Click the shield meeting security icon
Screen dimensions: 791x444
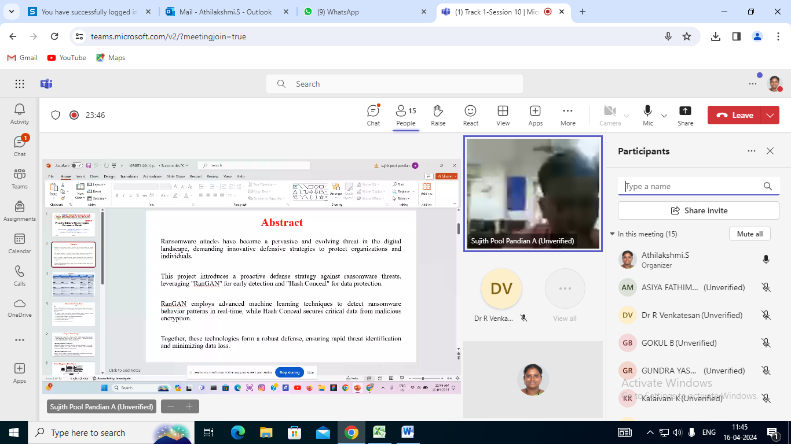[x=56, y=115]
